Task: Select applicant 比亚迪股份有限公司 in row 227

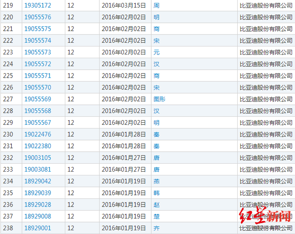Action: (x=266, y=99)
